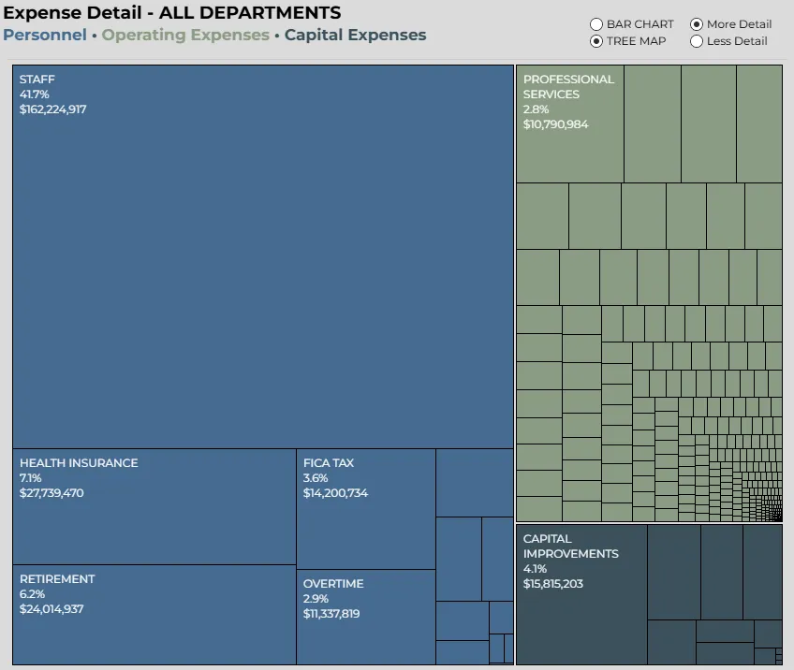Select the RETIREMENT treemap tile
794x670 pixels.
tap(154, 615)
